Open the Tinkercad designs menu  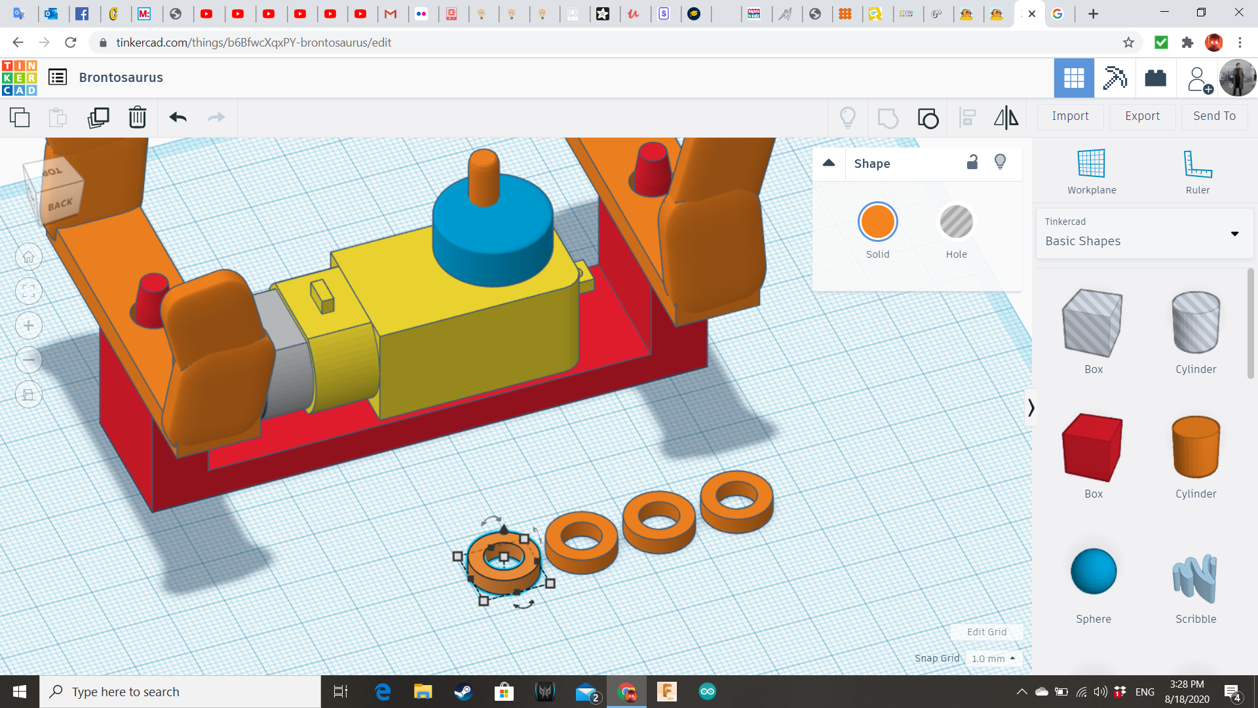coord(58,77)
